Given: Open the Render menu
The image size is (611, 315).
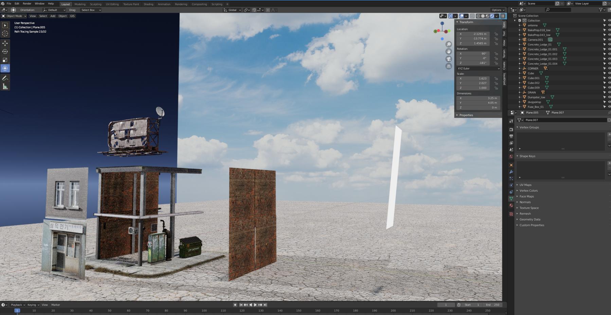Looking at the screenshot, I should pyautogui.click(x=27, y=4).
